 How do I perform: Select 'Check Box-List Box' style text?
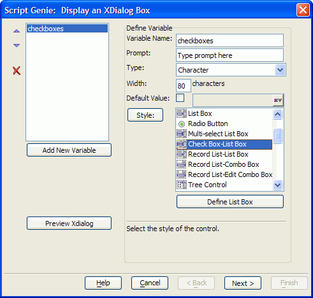click(x=217, y=144)
